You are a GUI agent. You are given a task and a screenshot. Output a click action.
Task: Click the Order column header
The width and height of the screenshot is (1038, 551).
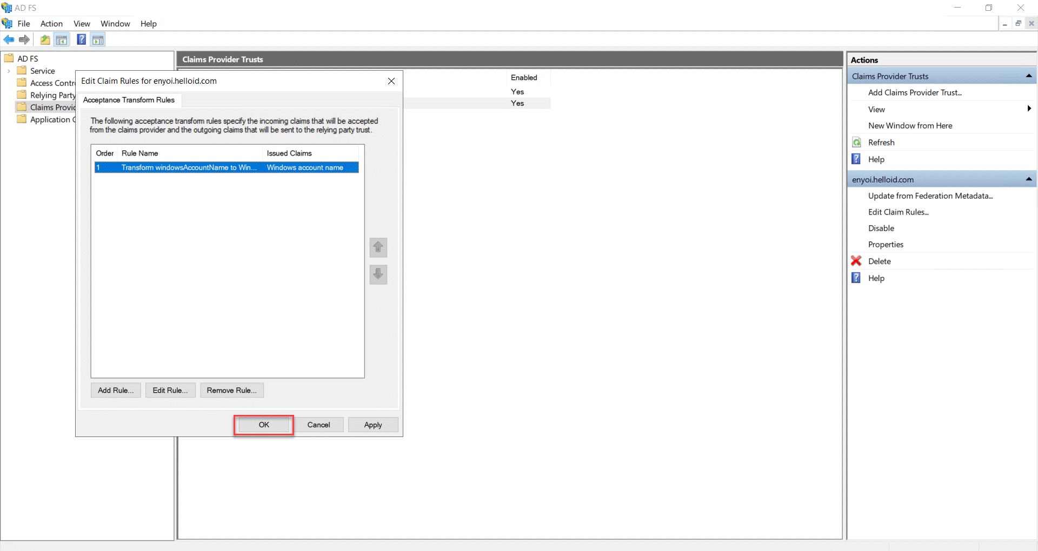(105, 153)
